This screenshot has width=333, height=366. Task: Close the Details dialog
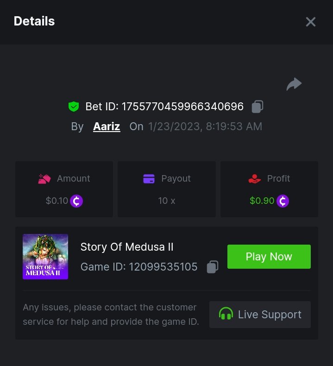click(x=310, y=22)
